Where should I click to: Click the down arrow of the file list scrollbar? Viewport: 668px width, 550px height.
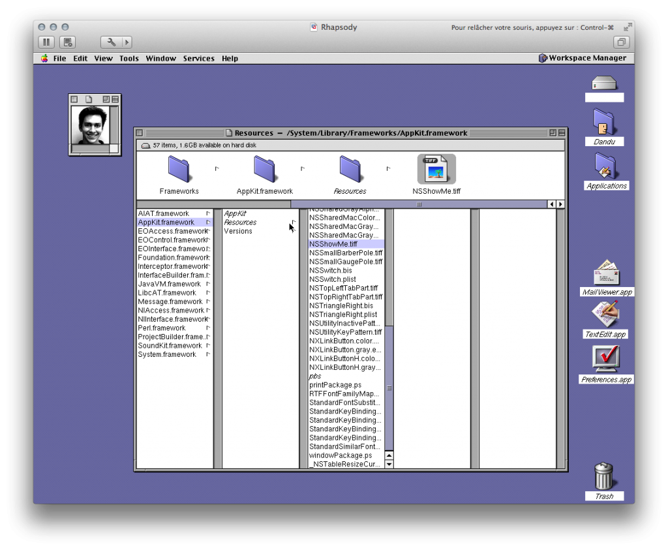389,465
